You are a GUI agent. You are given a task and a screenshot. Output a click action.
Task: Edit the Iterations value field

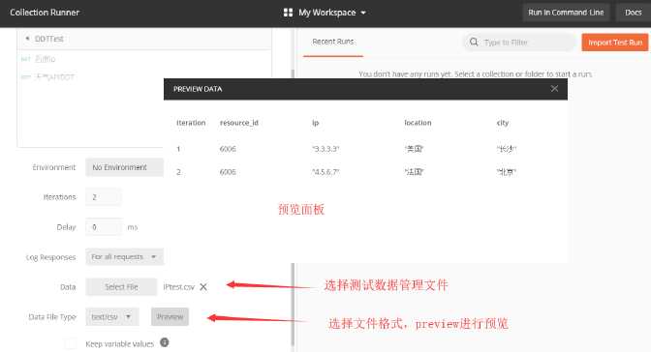[104, 197]
